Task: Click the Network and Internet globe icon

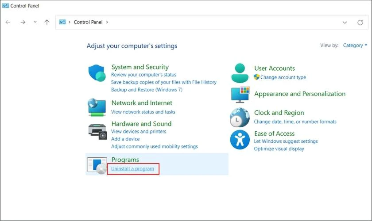Action: tap(97, 107)
